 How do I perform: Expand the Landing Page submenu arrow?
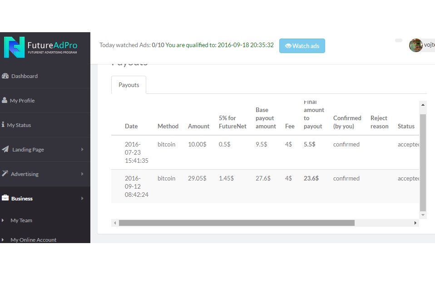[82, 149]
